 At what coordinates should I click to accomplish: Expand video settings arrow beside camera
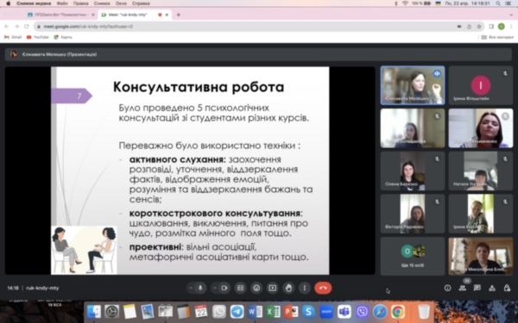[x=215, y=288]
